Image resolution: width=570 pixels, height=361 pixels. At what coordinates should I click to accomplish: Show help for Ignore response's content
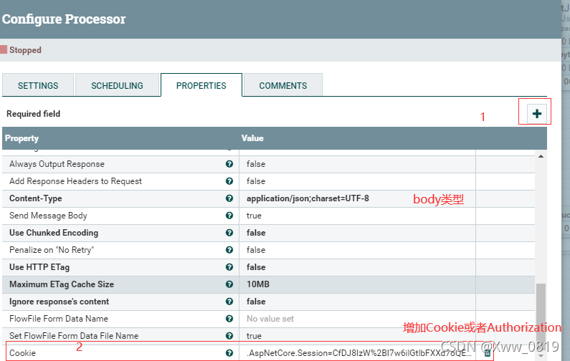tap(229, 302)
